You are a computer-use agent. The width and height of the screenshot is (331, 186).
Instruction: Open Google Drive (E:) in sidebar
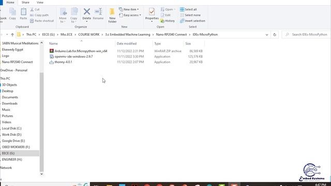13,141
